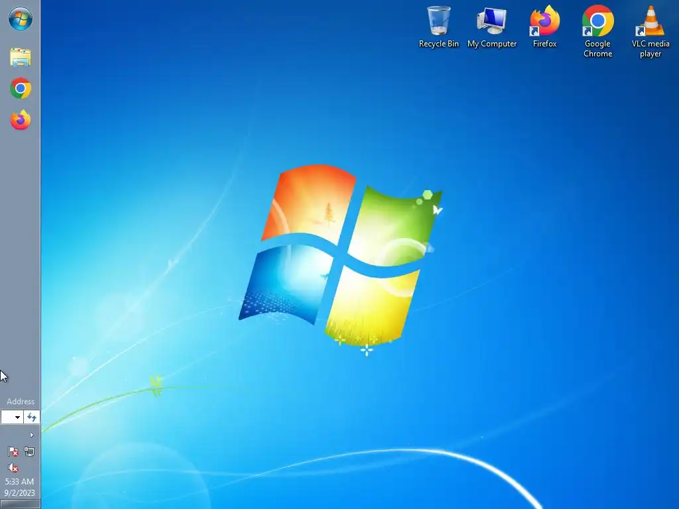Select the Recycle Bin desktop icon
This screenshot has height=509, width=679.
(439, 27)
